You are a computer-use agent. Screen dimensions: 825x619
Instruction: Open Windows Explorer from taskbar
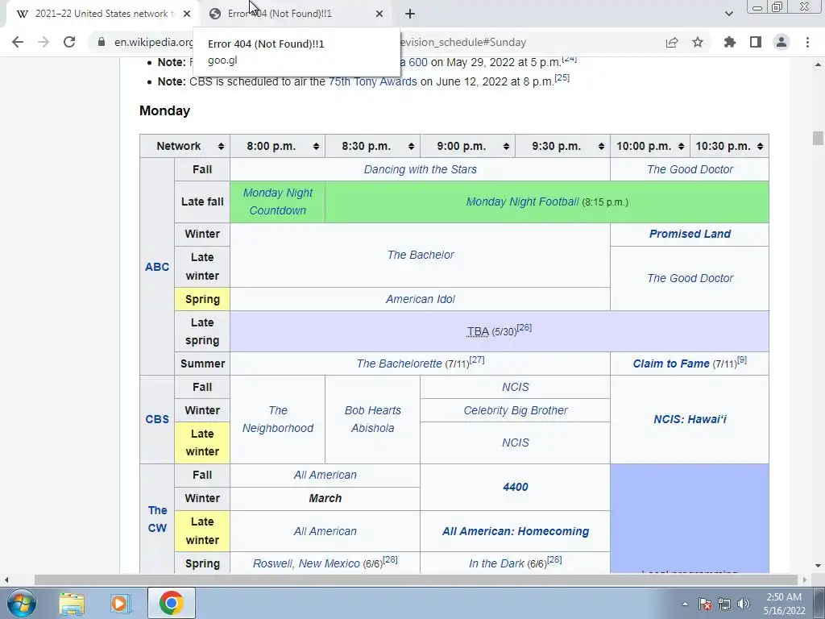pyautogui.click(x=72, y=603)
